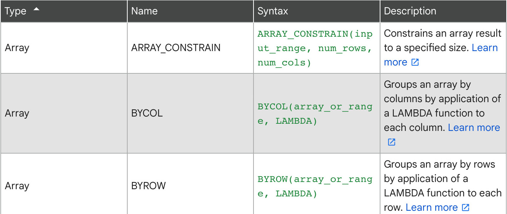This screenshot has height=214, width=507.
Task: Open external link icon in BYROW description
Action: click(466, 208)
